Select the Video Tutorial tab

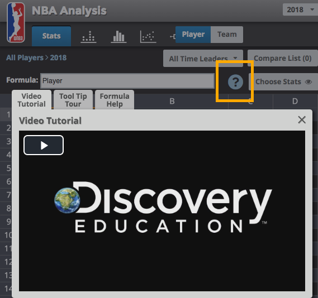click(x=32, y=100)
